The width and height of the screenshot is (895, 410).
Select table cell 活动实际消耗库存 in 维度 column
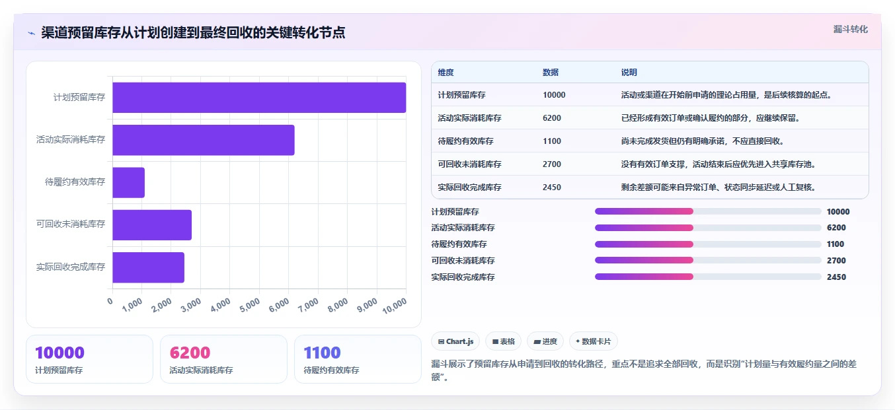click(469, 118)
